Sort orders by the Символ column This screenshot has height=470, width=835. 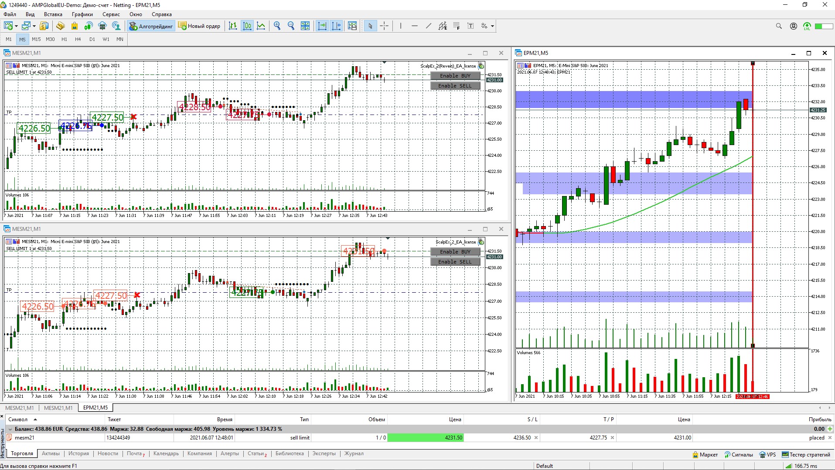(x=18, y=419)
